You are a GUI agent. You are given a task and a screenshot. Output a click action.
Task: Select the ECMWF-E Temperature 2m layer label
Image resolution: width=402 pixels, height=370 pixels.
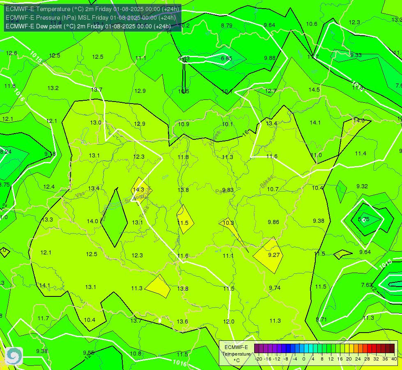click(92, 9)
